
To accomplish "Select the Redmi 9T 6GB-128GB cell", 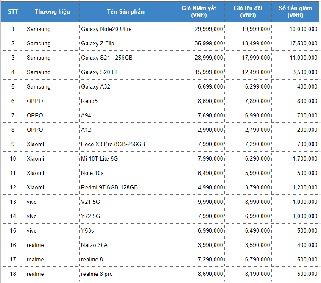I will click(126, 187).
